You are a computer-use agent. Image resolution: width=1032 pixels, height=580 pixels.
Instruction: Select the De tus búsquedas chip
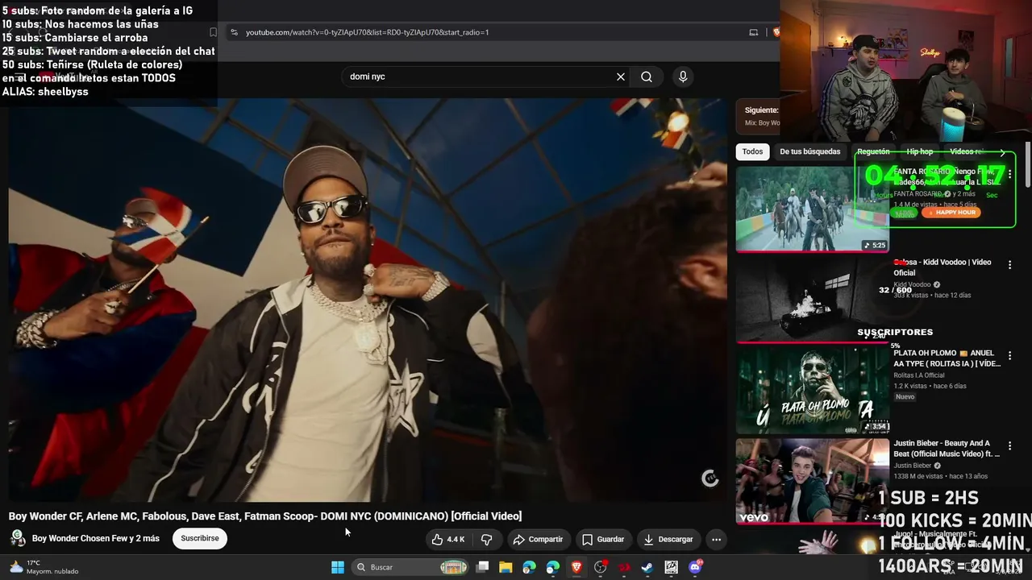click(810, 151)
